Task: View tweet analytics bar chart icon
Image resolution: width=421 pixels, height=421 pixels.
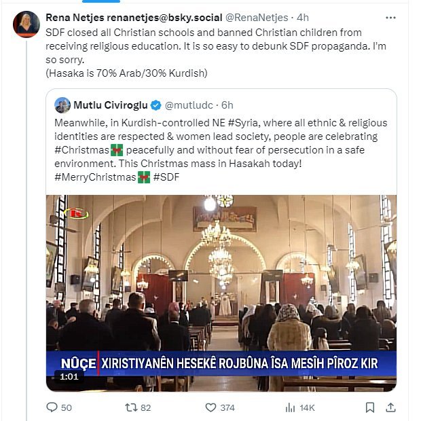Action: pyautogui.click(x=290, y=407)
